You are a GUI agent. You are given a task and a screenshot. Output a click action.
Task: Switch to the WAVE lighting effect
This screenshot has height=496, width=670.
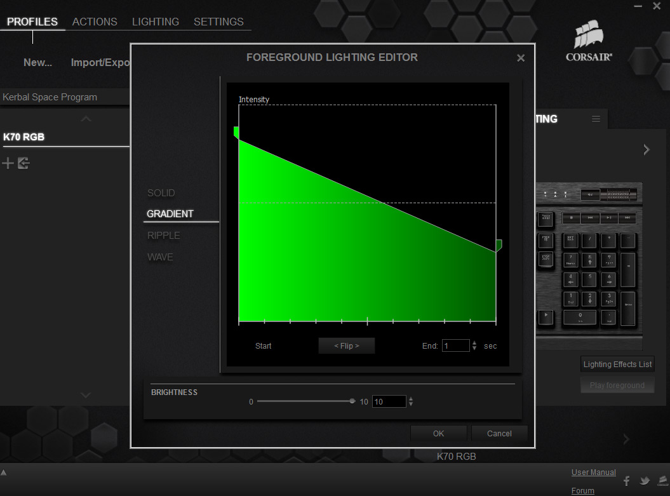coord(160,257)
